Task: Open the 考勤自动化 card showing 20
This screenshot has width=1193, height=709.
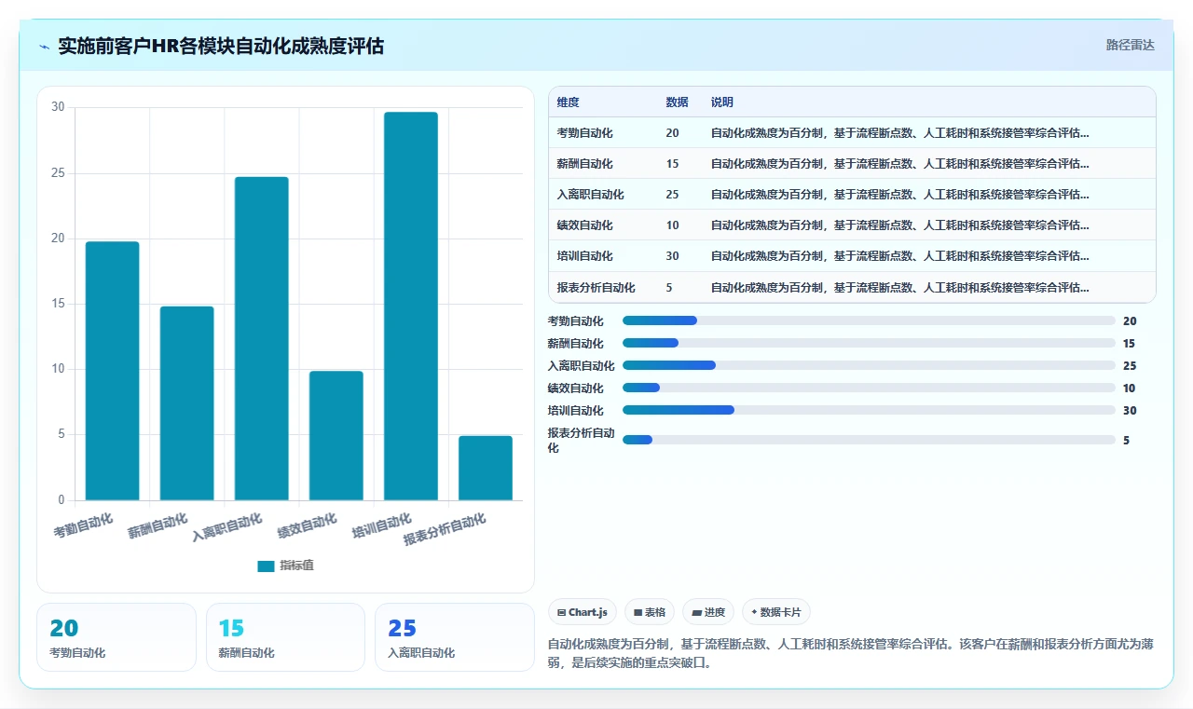Action: (117, 637)
